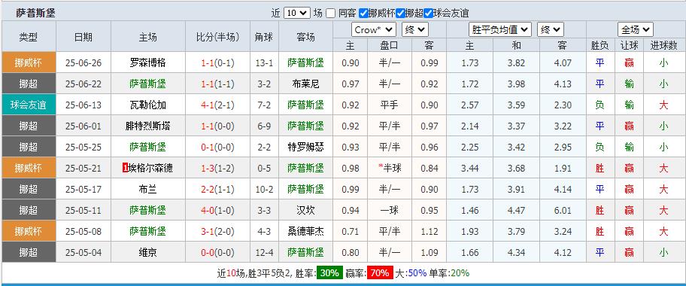
Task: Click the 13-1 corner count
Action: 264,62
